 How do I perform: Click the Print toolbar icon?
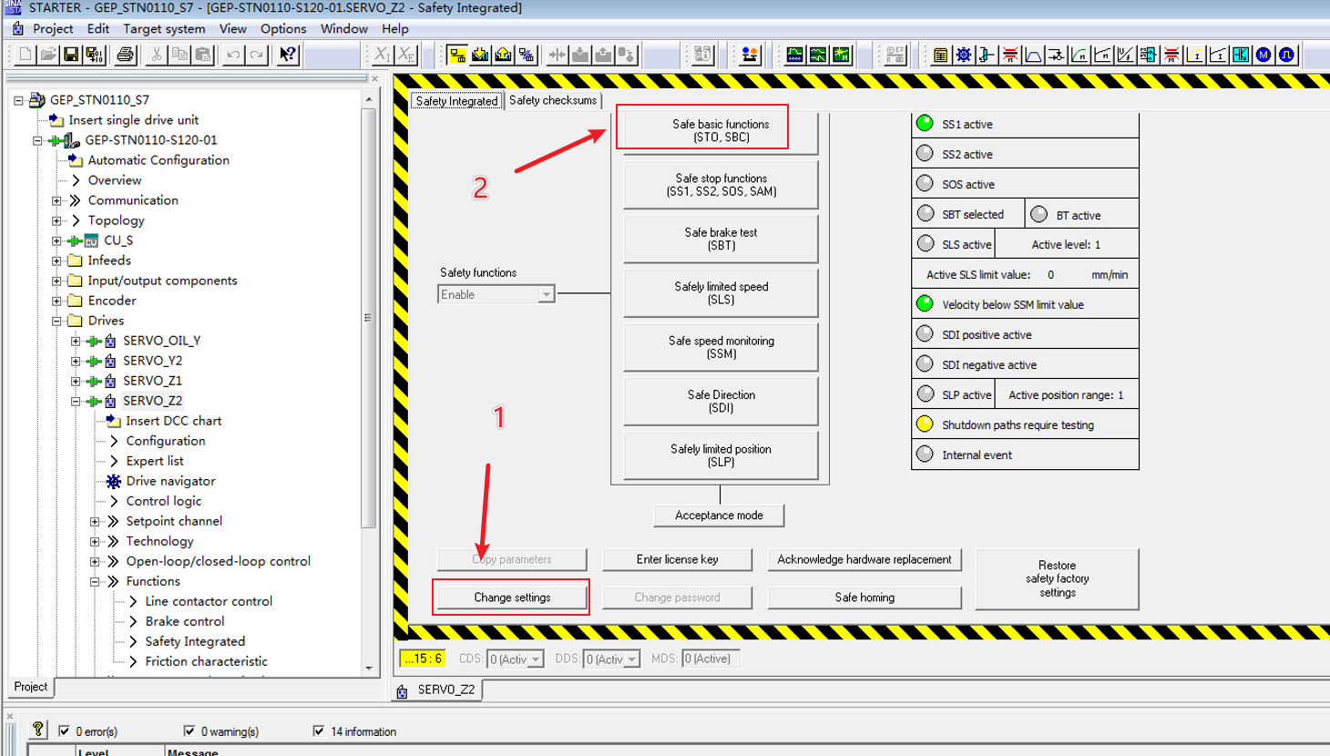point(125,56)
